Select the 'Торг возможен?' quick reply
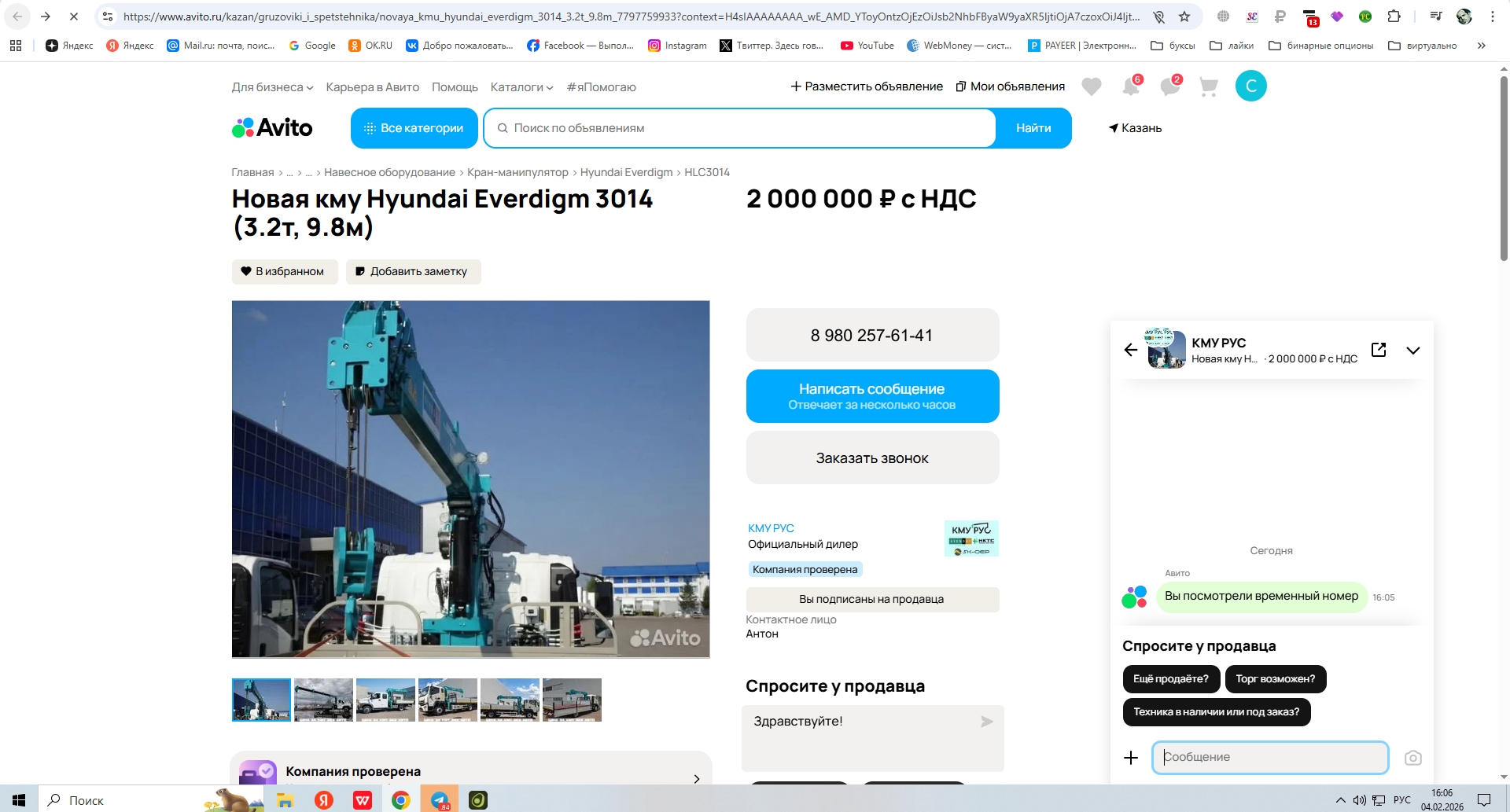The width and height of the screenshot is (1510, 812). (1276, 679)
